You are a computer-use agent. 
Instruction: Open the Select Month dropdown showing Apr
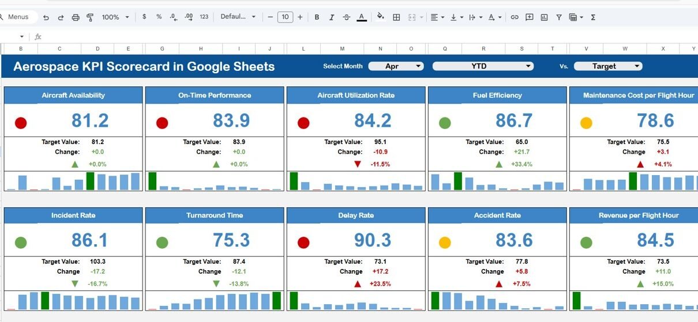pos(396,66)
